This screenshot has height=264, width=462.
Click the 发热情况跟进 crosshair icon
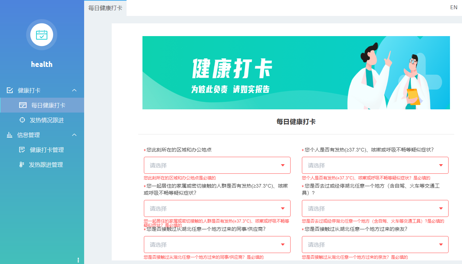click(x=22, y=120)
